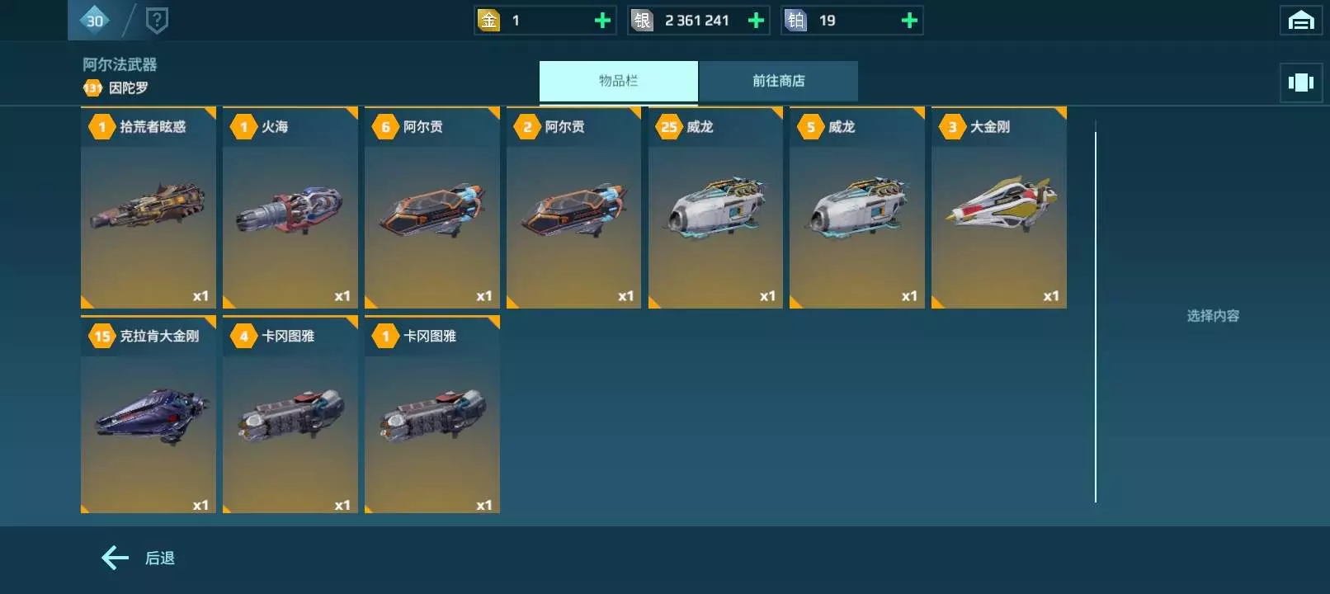This screenshot has width=1330, height=594.
Task: Open the hangar home icon
Action: coord(1300,21)
